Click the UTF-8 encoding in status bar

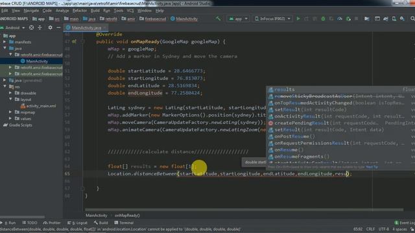[x=384, y=229]
